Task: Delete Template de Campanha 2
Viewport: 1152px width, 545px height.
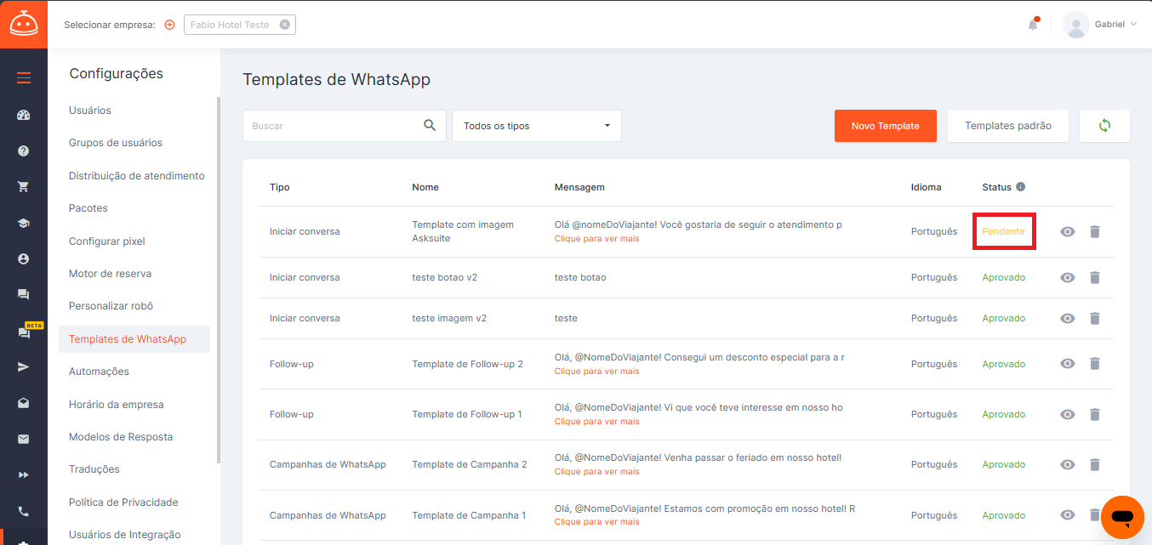Action: click(x=1095, y=464)
